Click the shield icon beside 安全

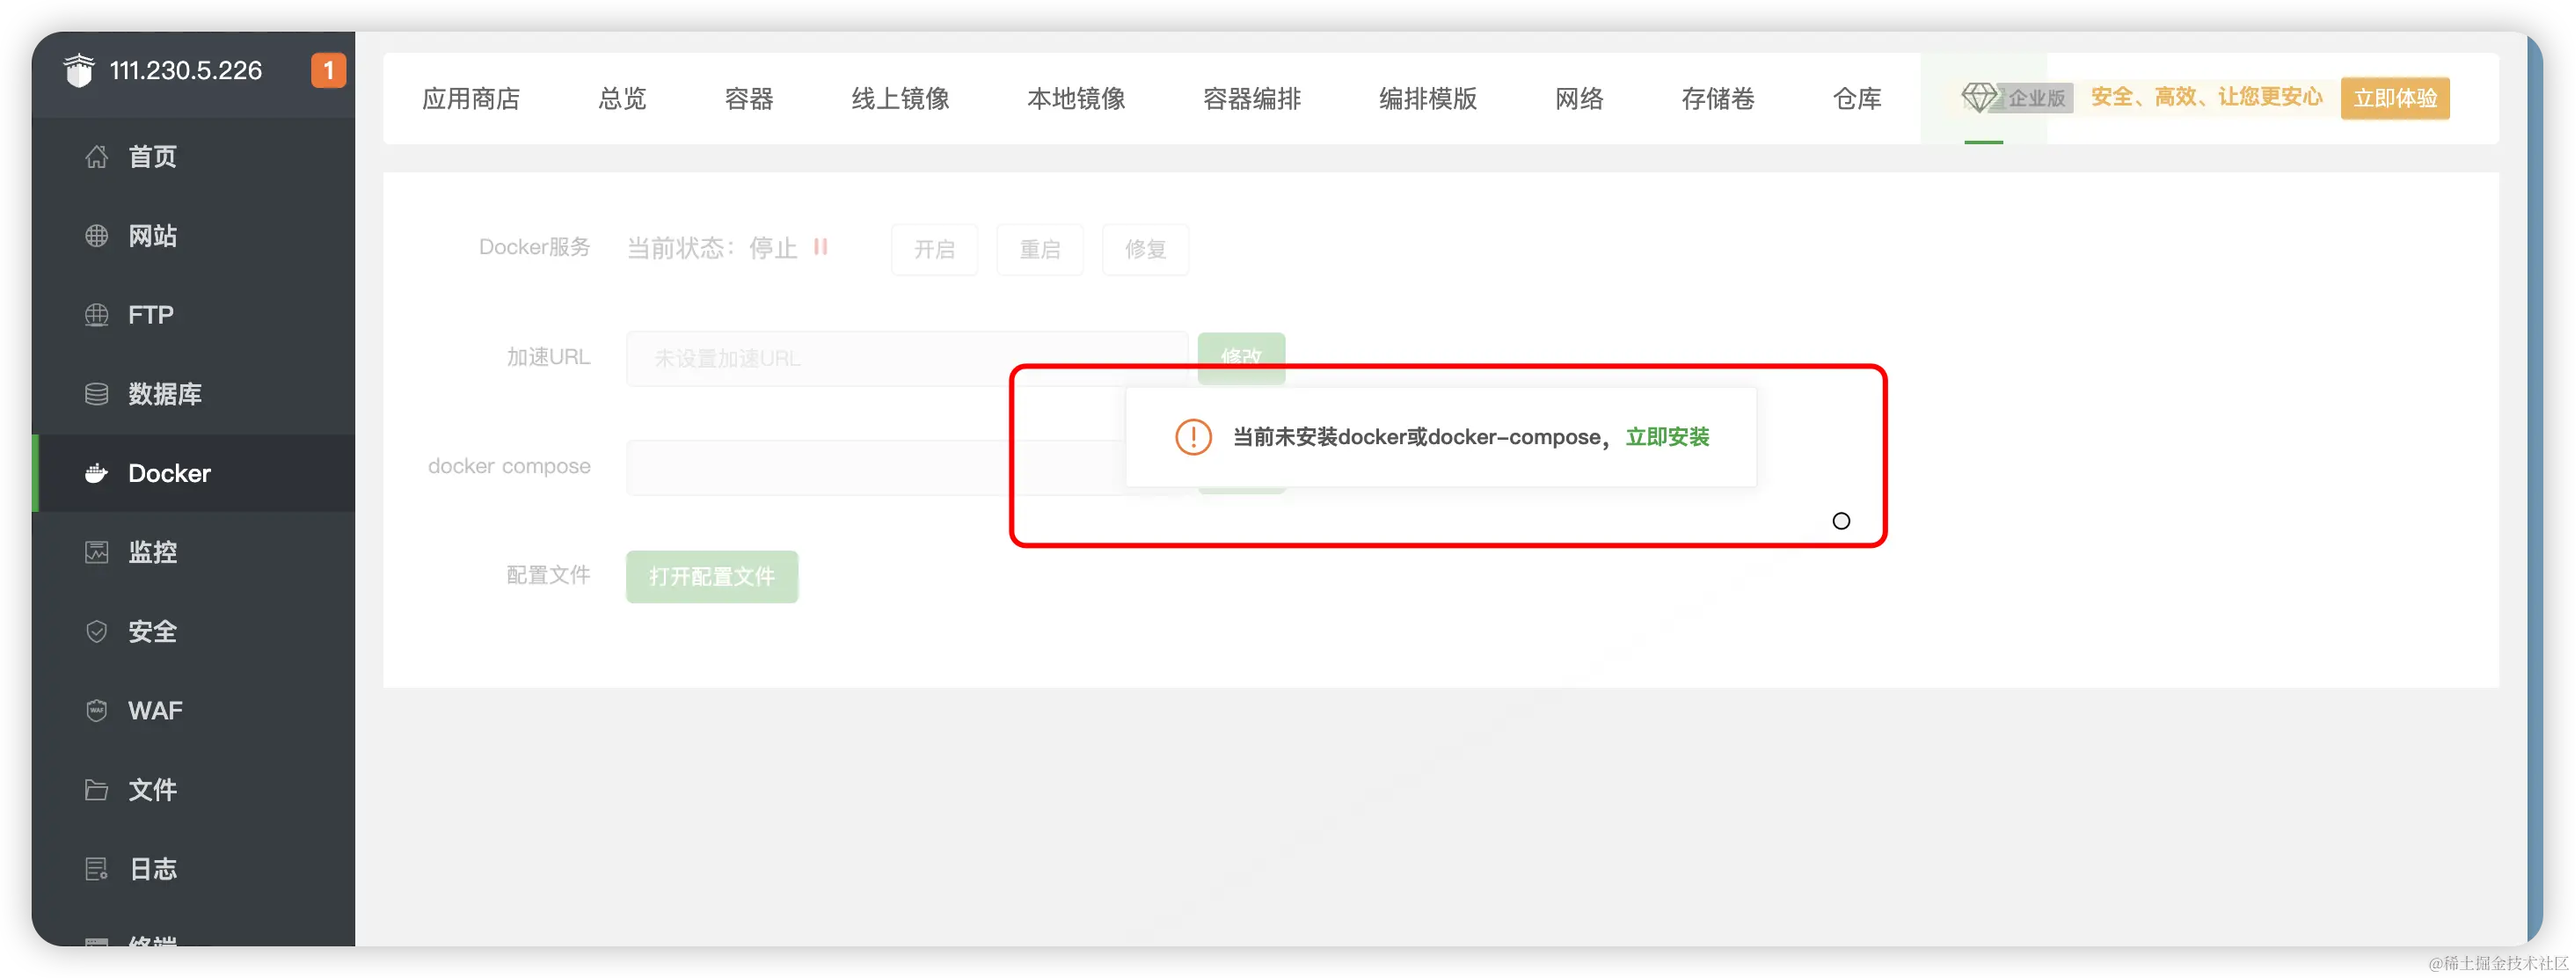tap(96, 631)
